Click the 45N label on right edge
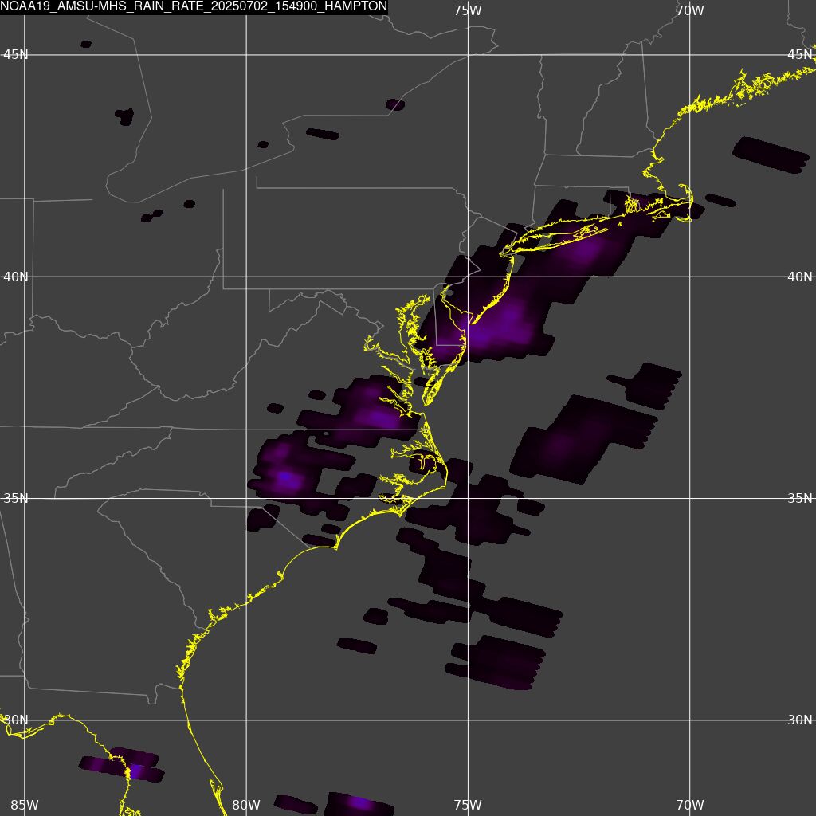The image size is (816, 816). pyautogui.click(x=800, y=55)
